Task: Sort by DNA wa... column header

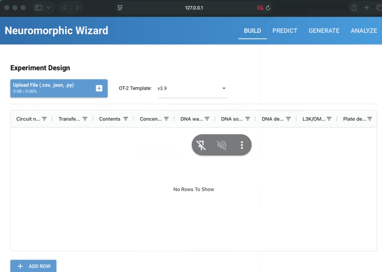Action: (192, 119)
